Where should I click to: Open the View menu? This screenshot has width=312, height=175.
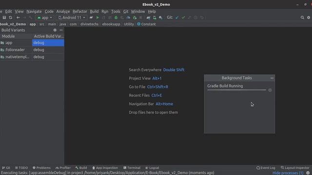[x=19, y=12]
